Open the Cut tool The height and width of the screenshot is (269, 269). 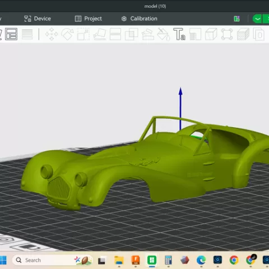pyautogui.click(x=115, y=34)
